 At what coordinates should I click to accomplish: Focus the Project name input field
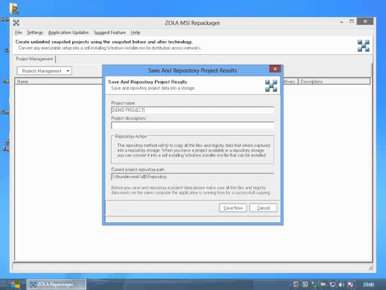click(x=192, y=110)
